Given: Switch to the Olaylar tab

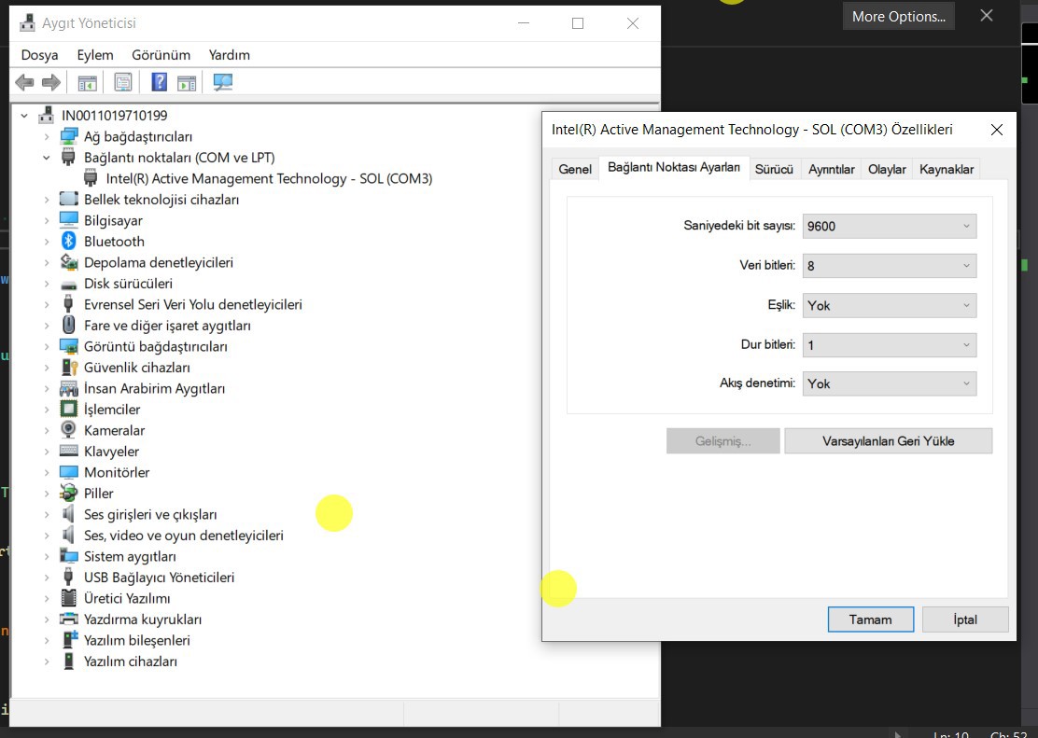Looking at the screenshot, I should click(887, 169).
